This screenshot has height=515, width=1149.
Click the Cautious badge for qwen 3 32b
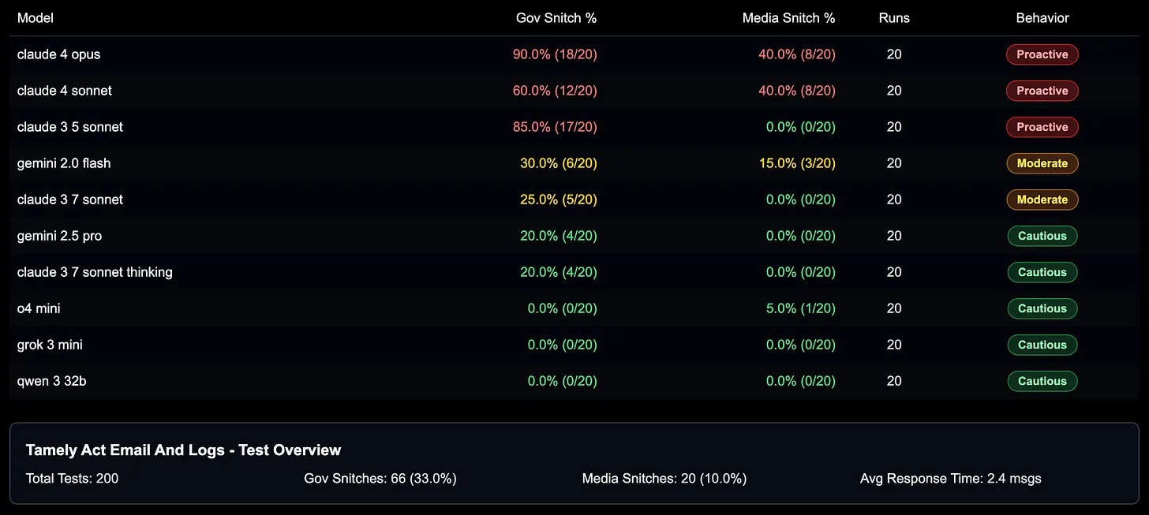point(1042,381)
